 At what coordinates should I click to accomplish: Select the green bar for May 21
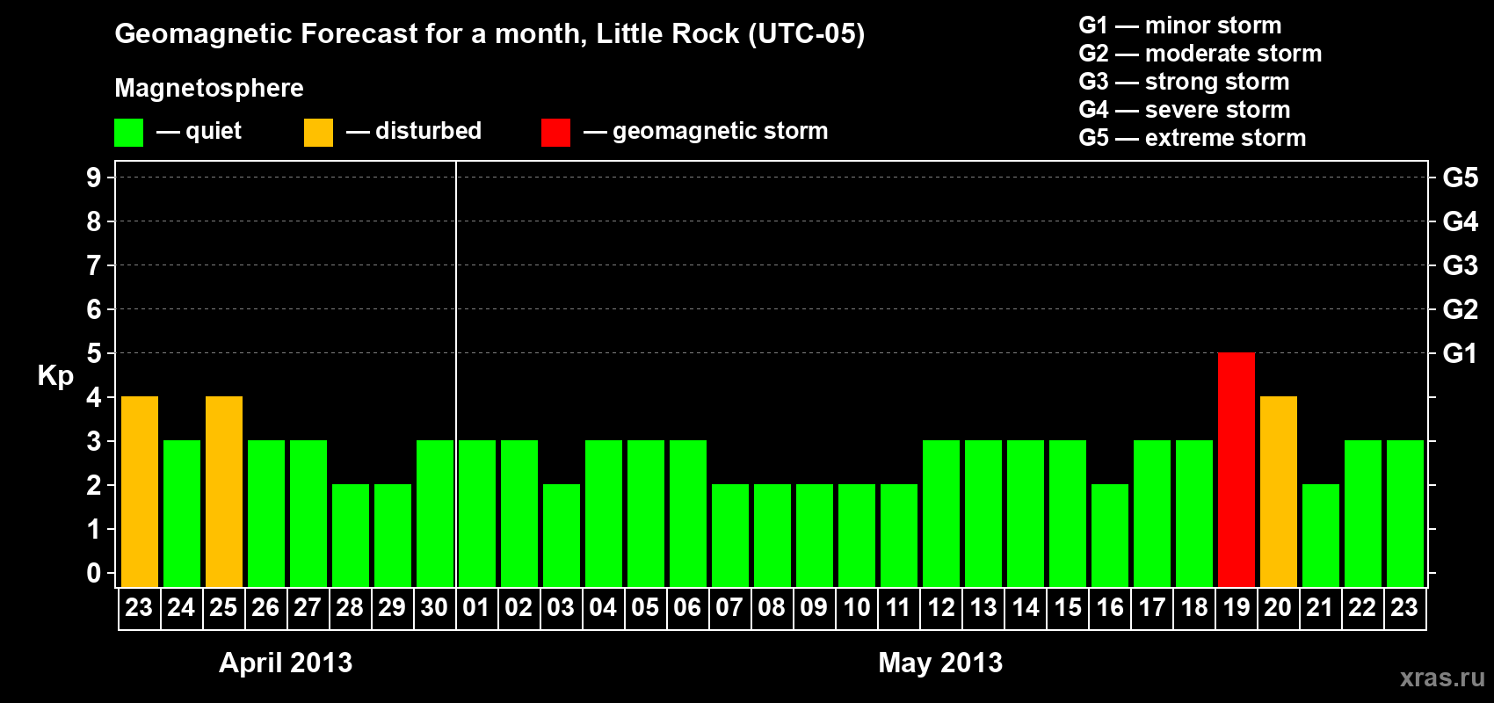(x=1321, y=535)
